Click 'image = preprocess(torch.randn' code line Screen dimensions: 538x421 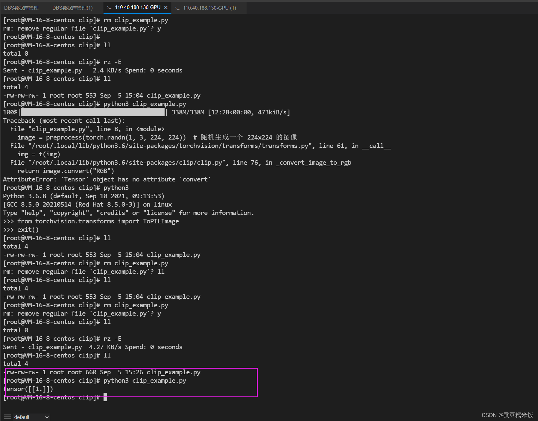point(157,137)
